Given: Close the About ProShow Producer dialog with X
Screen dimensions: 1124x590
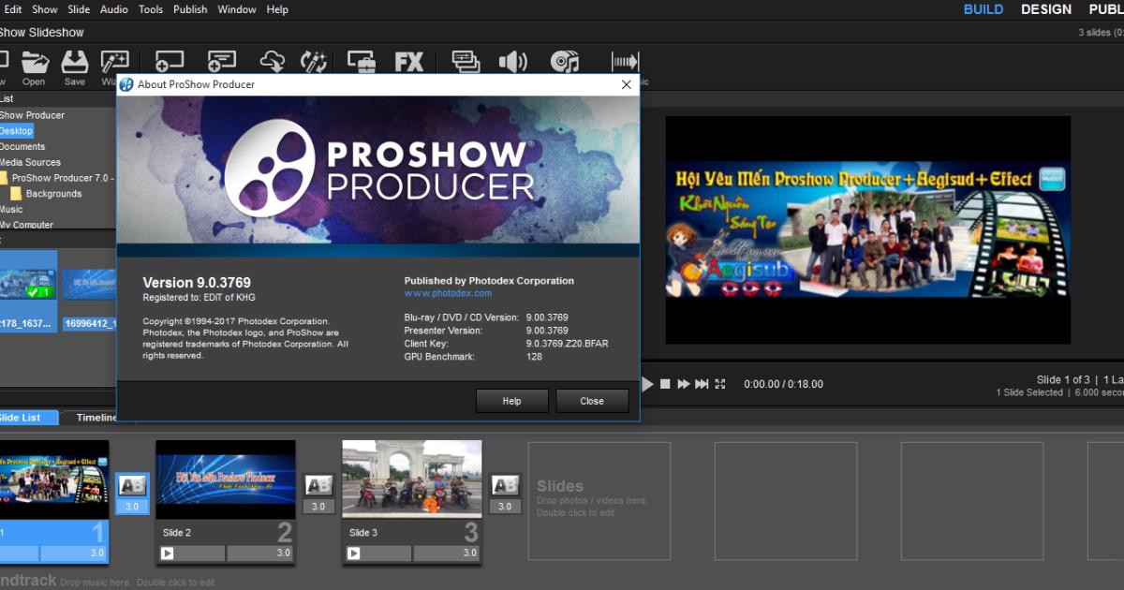Looking at the screenshot, I should [x=627, y=84].
